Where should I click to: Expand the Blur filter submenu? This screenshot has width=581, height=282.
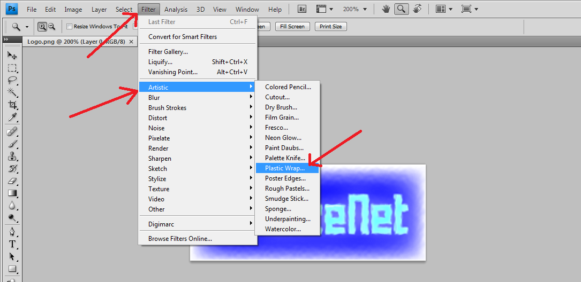(198, 98)
